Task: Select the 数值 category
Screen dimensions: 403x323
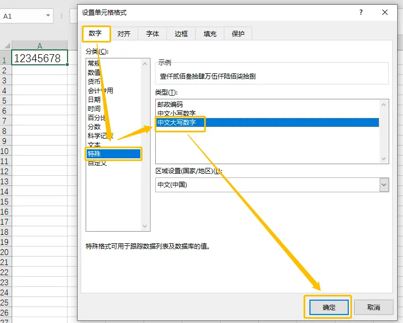Action: (114, 72)
